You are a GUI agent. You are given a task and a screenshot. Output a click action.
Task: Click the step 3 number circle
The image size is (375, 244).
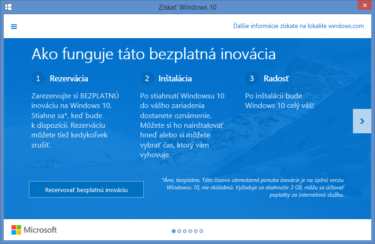pos(252,78)
